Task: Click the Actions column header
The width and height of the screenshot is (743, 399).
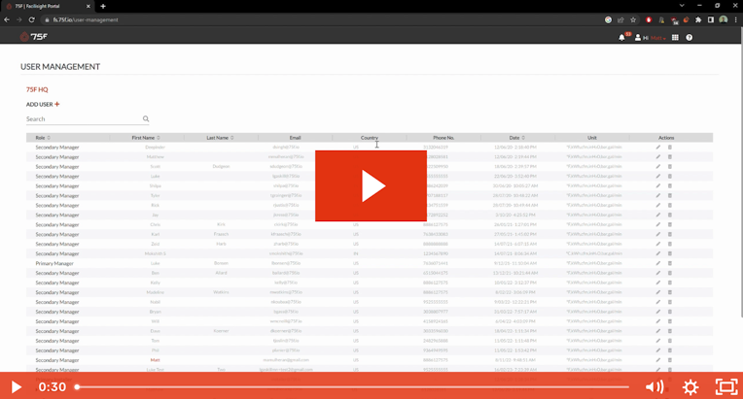Action: tap(666, 138)
